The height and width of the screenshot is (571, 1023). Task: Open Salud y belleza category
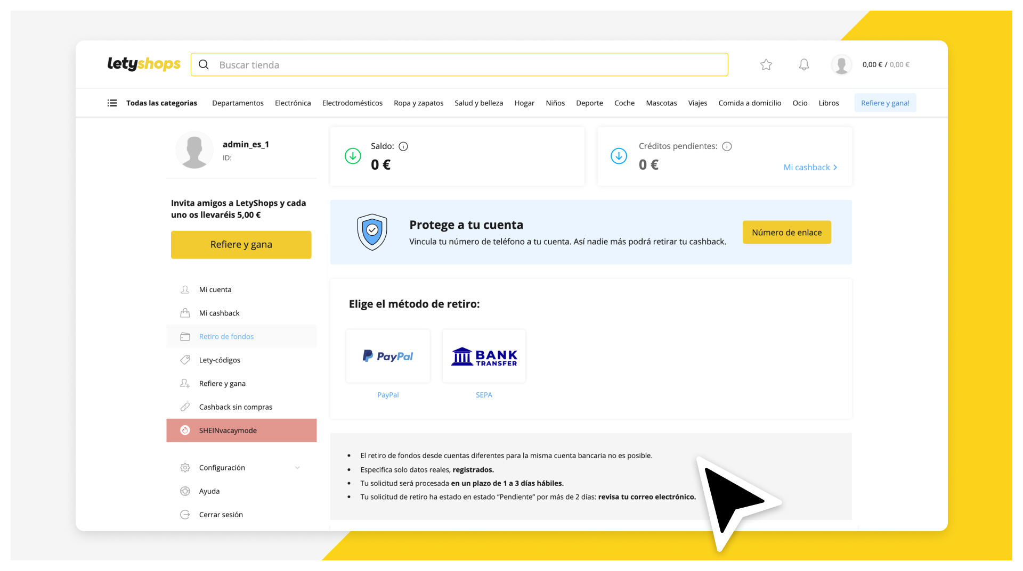pyautogui.click(x=478, y=103)
